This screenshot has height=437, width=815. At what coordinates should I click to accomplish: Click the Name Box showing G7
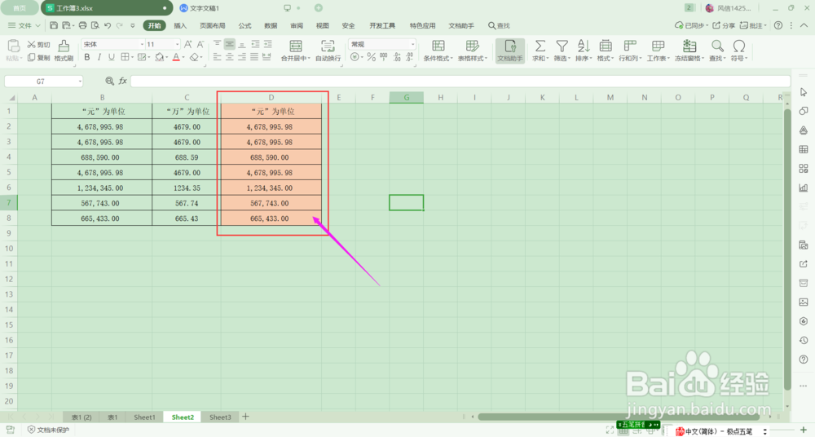tap(44, 82)
